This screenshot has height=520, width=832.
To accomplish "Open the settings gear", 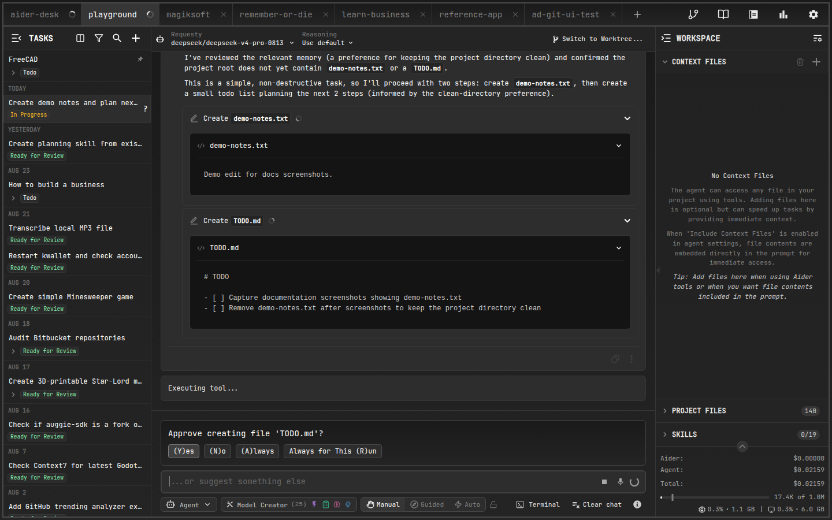I will pos(814,14).
